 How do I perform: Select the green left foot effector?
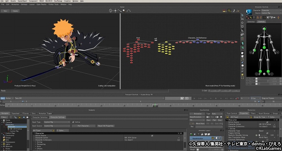(268, 71)
